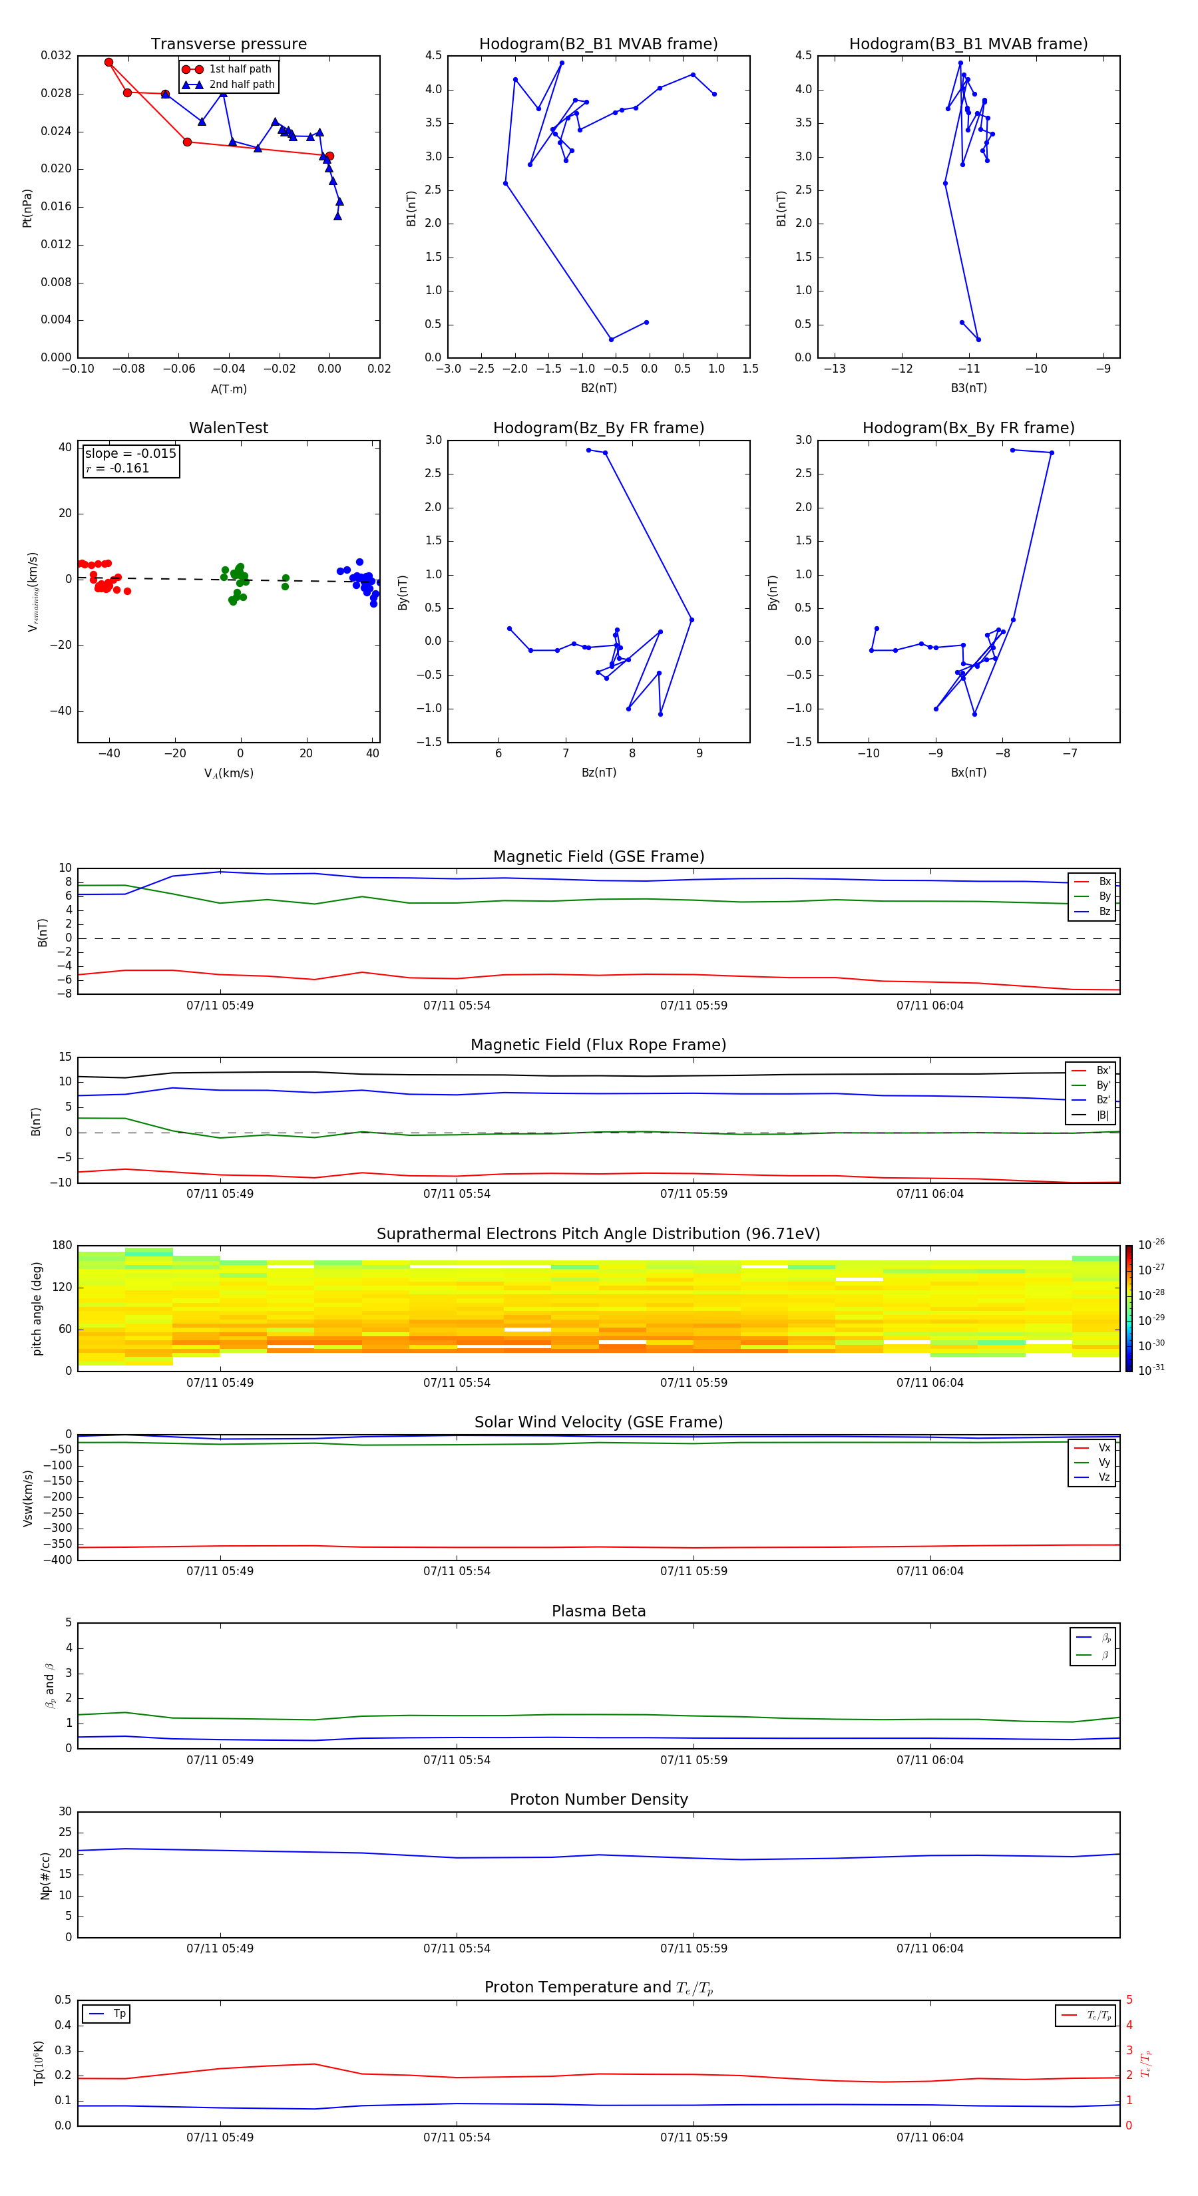
Task: Click the red Bx line sample in GSE legend
Action: (1081, 882)
